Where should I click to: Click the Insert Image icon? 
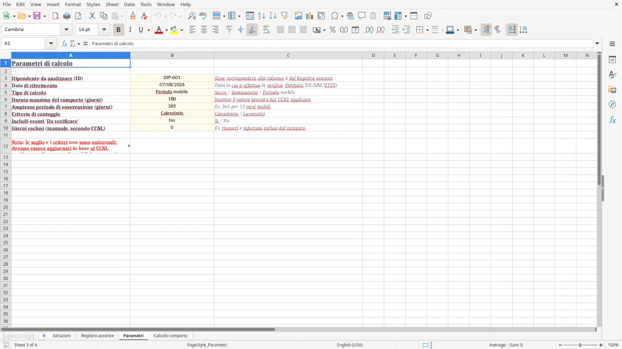[299, 16]
